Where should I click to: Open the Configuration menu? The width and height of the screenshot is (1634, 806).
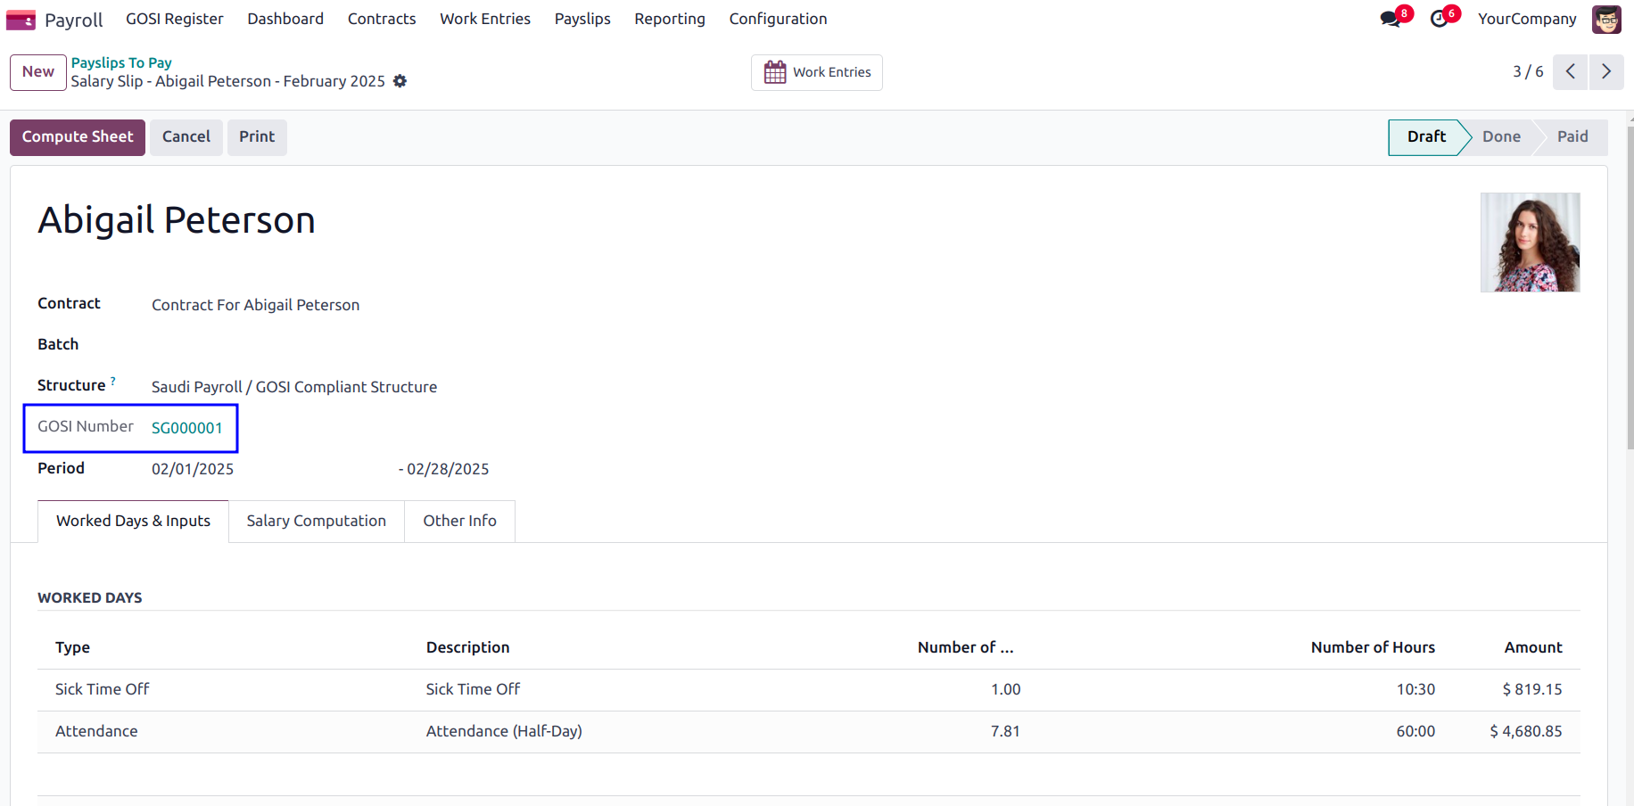click(x=778, y=19)
